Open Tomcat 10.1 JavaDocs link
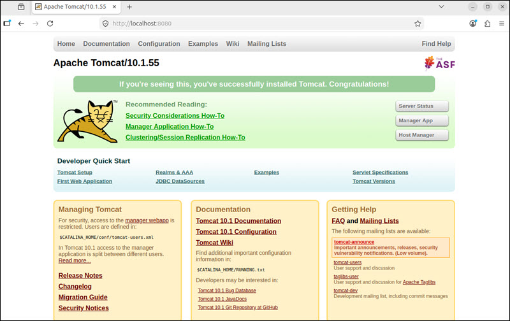The height and width of the screenshot is (321, 510). tap(222, 299)
